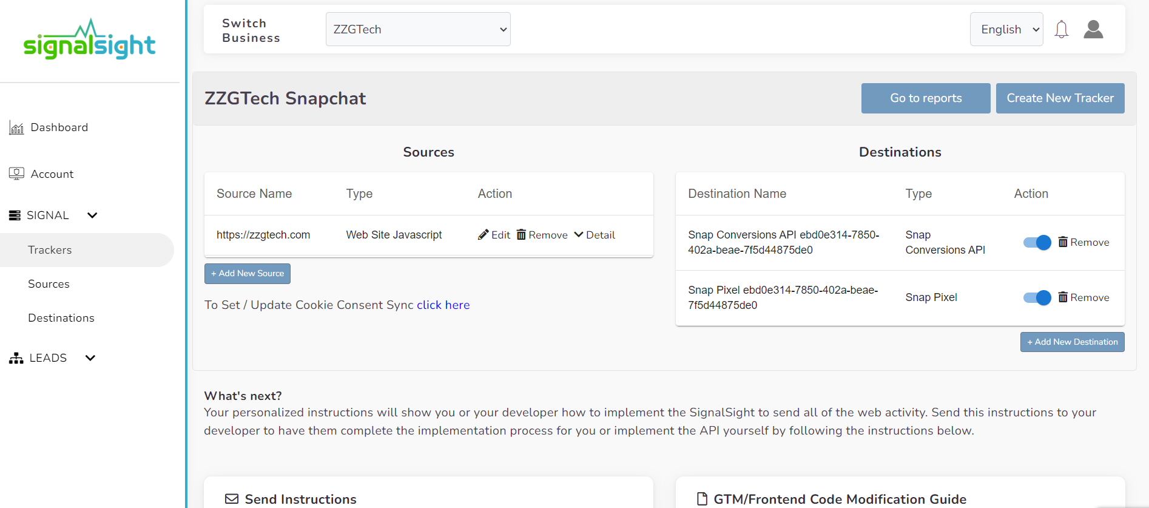Click GTM/Frontend Code Modification Guide heading

pyautogui.click(x=840, y=499)
